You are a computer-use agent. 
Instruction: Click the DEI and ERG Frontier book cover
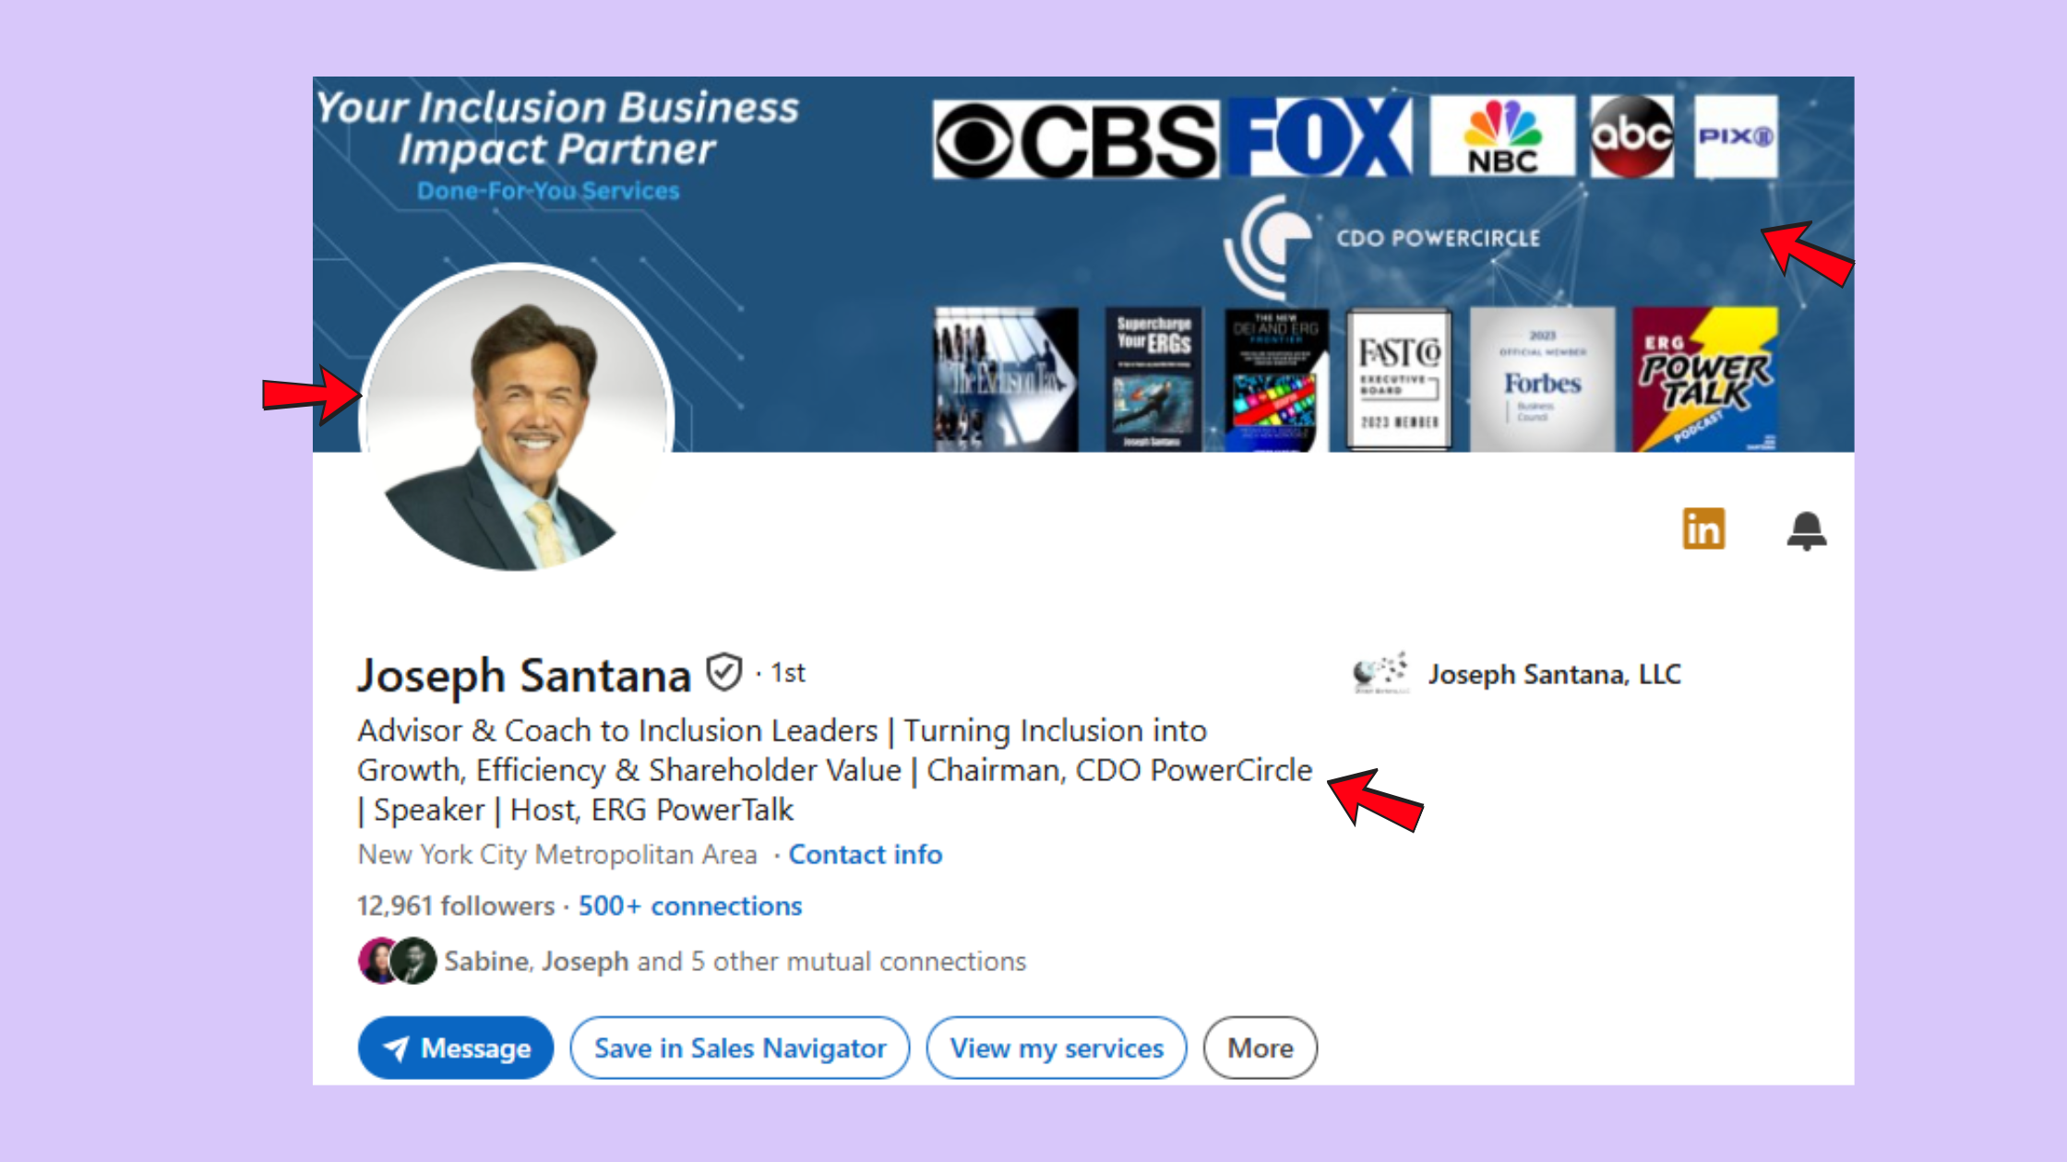pos(1276,379)
